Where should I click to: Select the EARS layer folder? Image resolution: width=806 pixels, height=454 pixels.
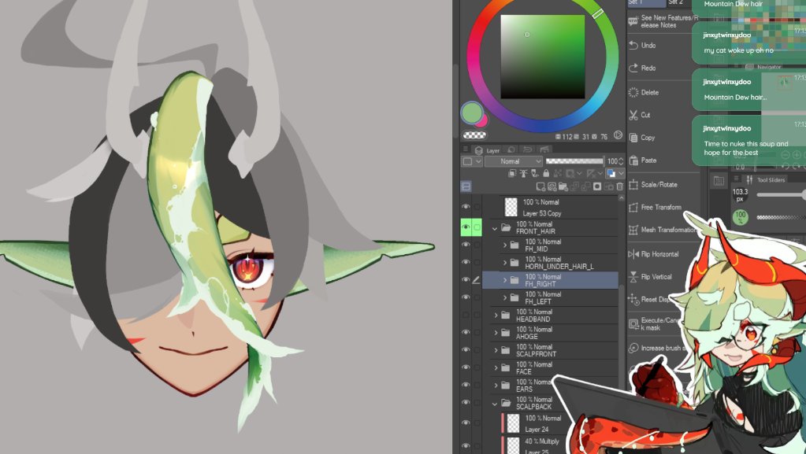[x=550, y=386]
